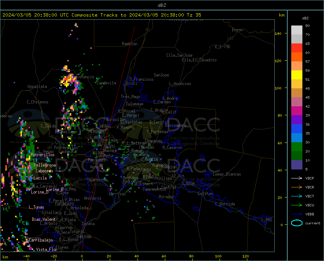Click the Lomas_Blancas label

[227, 174]
